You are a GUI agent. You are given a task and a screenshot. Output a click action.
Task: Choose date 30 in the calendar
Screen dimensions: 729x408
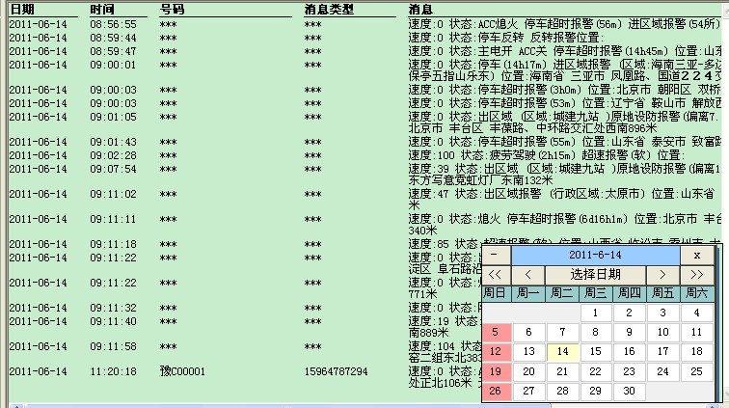pyautogui.click(x=630, y=391)
